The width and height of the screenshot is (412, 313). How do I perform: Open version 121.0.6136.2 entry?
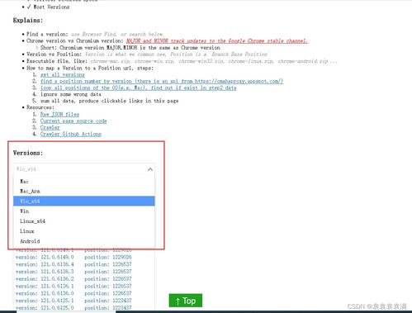click(73, 279)
